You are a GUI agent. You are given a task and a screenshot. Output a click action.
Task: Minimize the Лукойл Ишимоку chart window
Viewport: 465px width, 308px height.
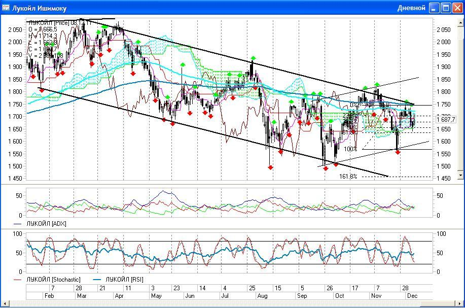coord(434,8)
